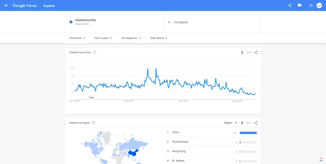Embed the Interest by region widget
The width and height of the screenshot is (326, 164).
pos(249,123)
